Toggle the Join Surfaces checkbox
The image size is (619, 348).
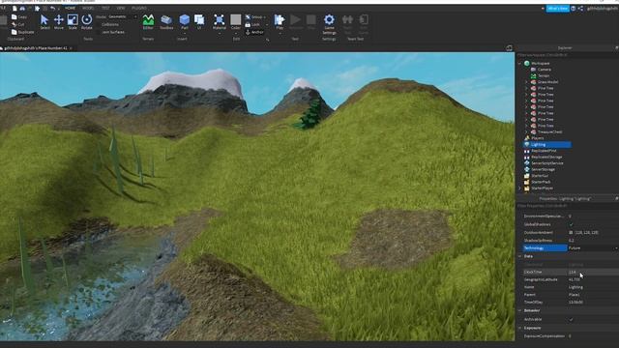99,32
